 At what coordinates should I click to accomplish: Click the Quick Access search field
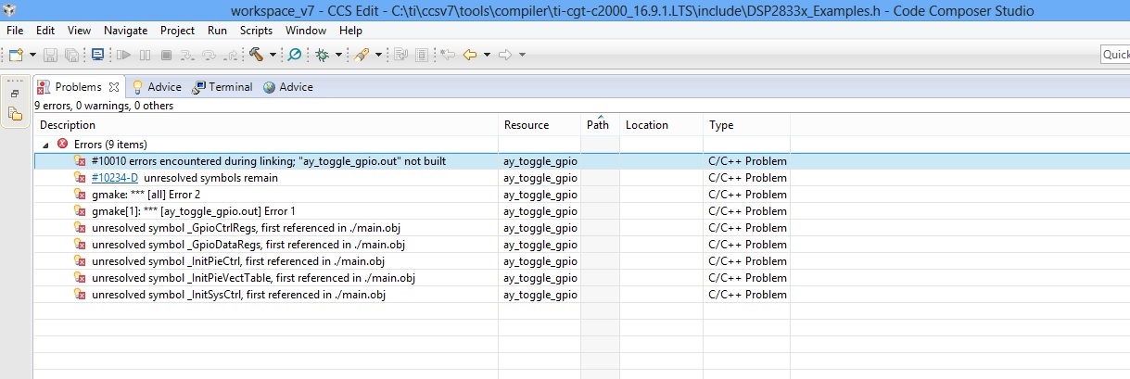(1115, 55)
